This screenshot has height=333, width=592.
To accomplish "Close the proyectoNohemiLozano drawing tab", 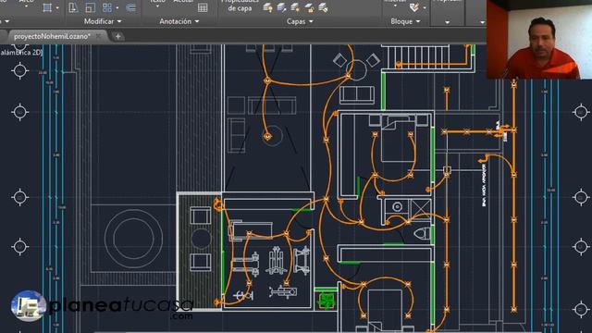I will pos(98,36).
